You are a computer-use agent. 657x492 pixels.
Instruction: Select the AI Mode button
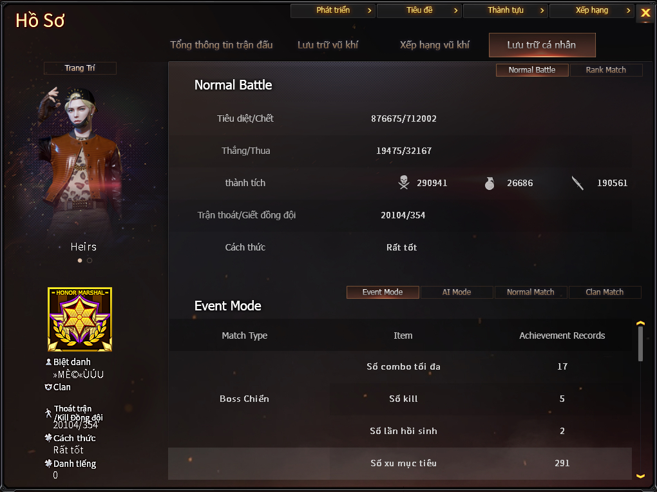click(x=457, y=292)
